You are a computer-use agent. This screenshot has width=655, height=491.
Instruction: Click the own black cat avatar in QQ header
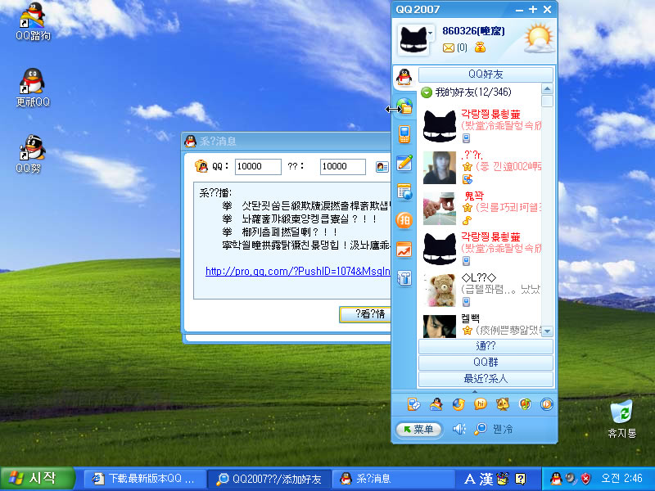[x=413, y=40]
